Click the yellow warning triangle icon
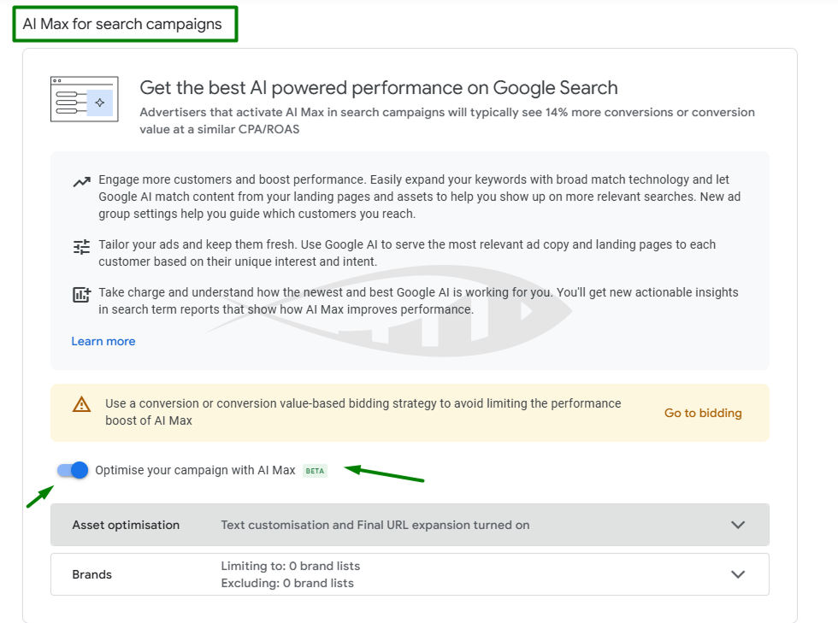The height and width of the screenshot is (623, 838). [x=81, y=404]
